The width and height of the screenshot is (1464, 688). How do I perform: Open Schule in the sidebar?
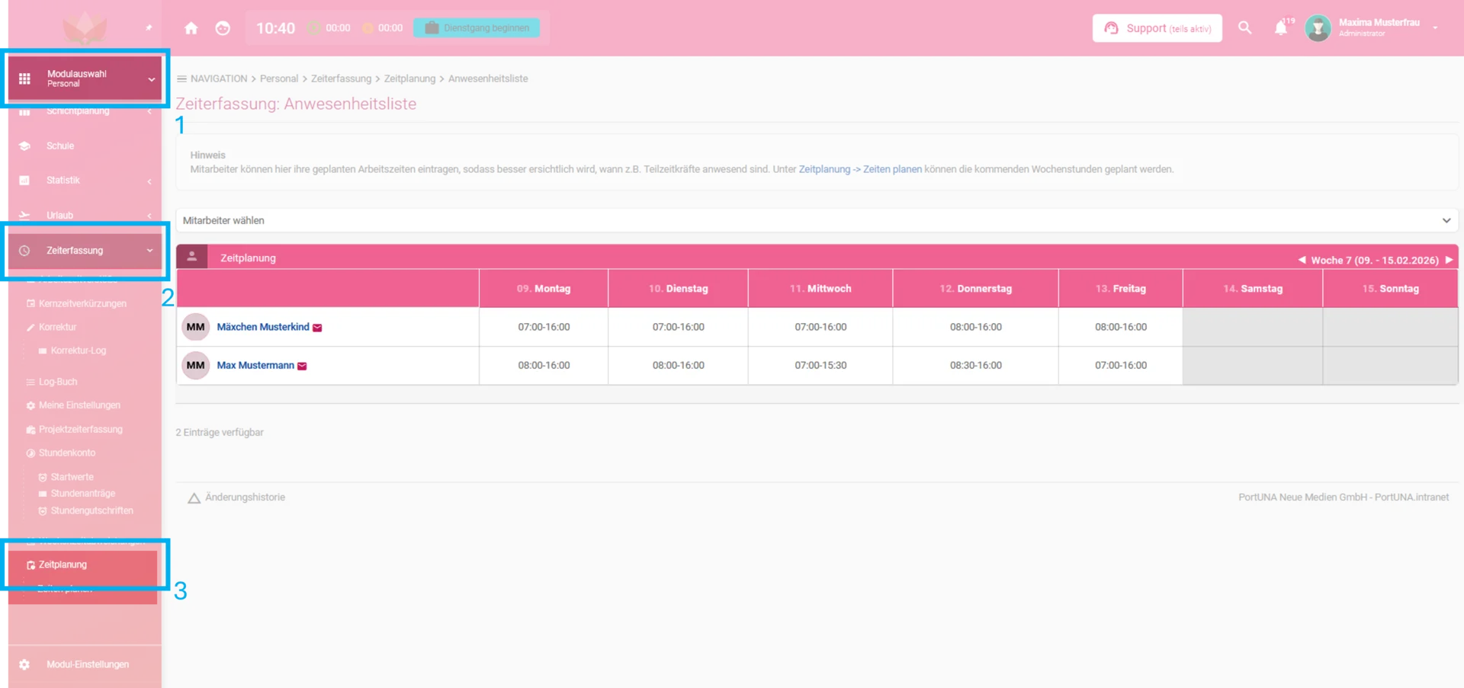tap(60, 146)
